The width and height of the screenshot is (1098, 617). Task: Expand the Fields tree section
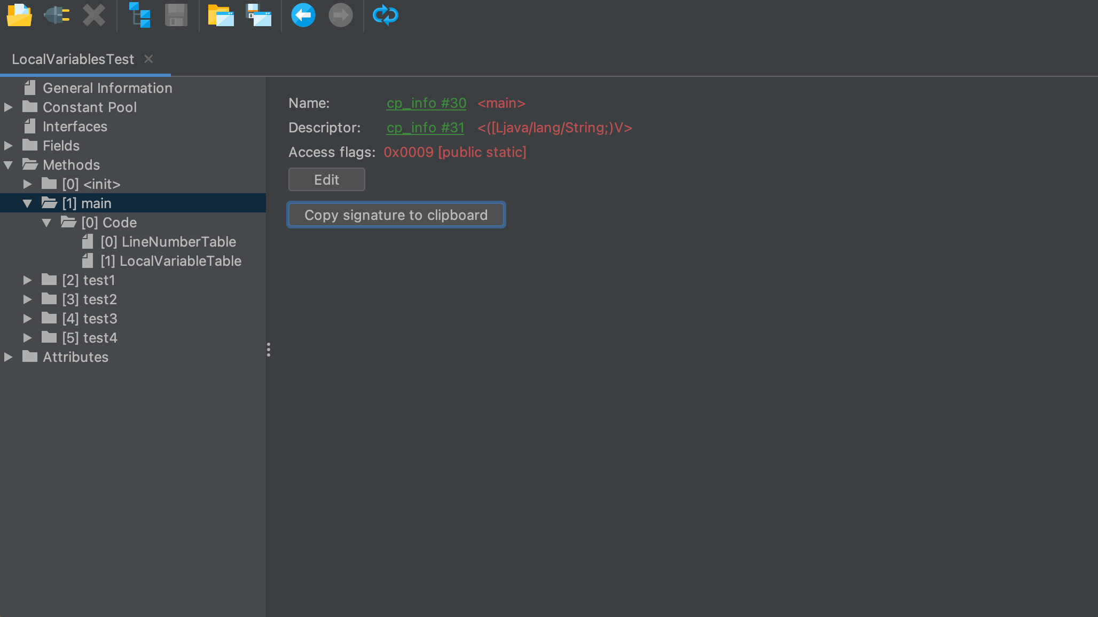pos(10,145)
